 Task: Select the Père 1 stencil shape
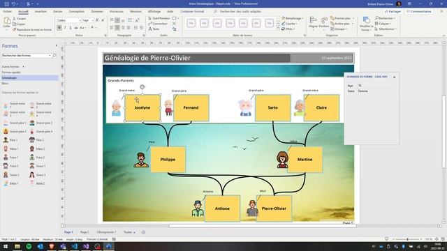tap(11, 140)
